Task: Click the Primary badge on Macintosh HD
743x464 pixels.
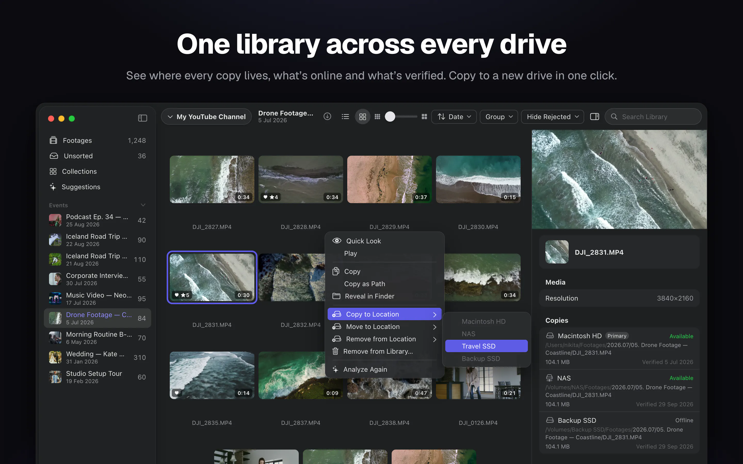Action: point(617,336)
